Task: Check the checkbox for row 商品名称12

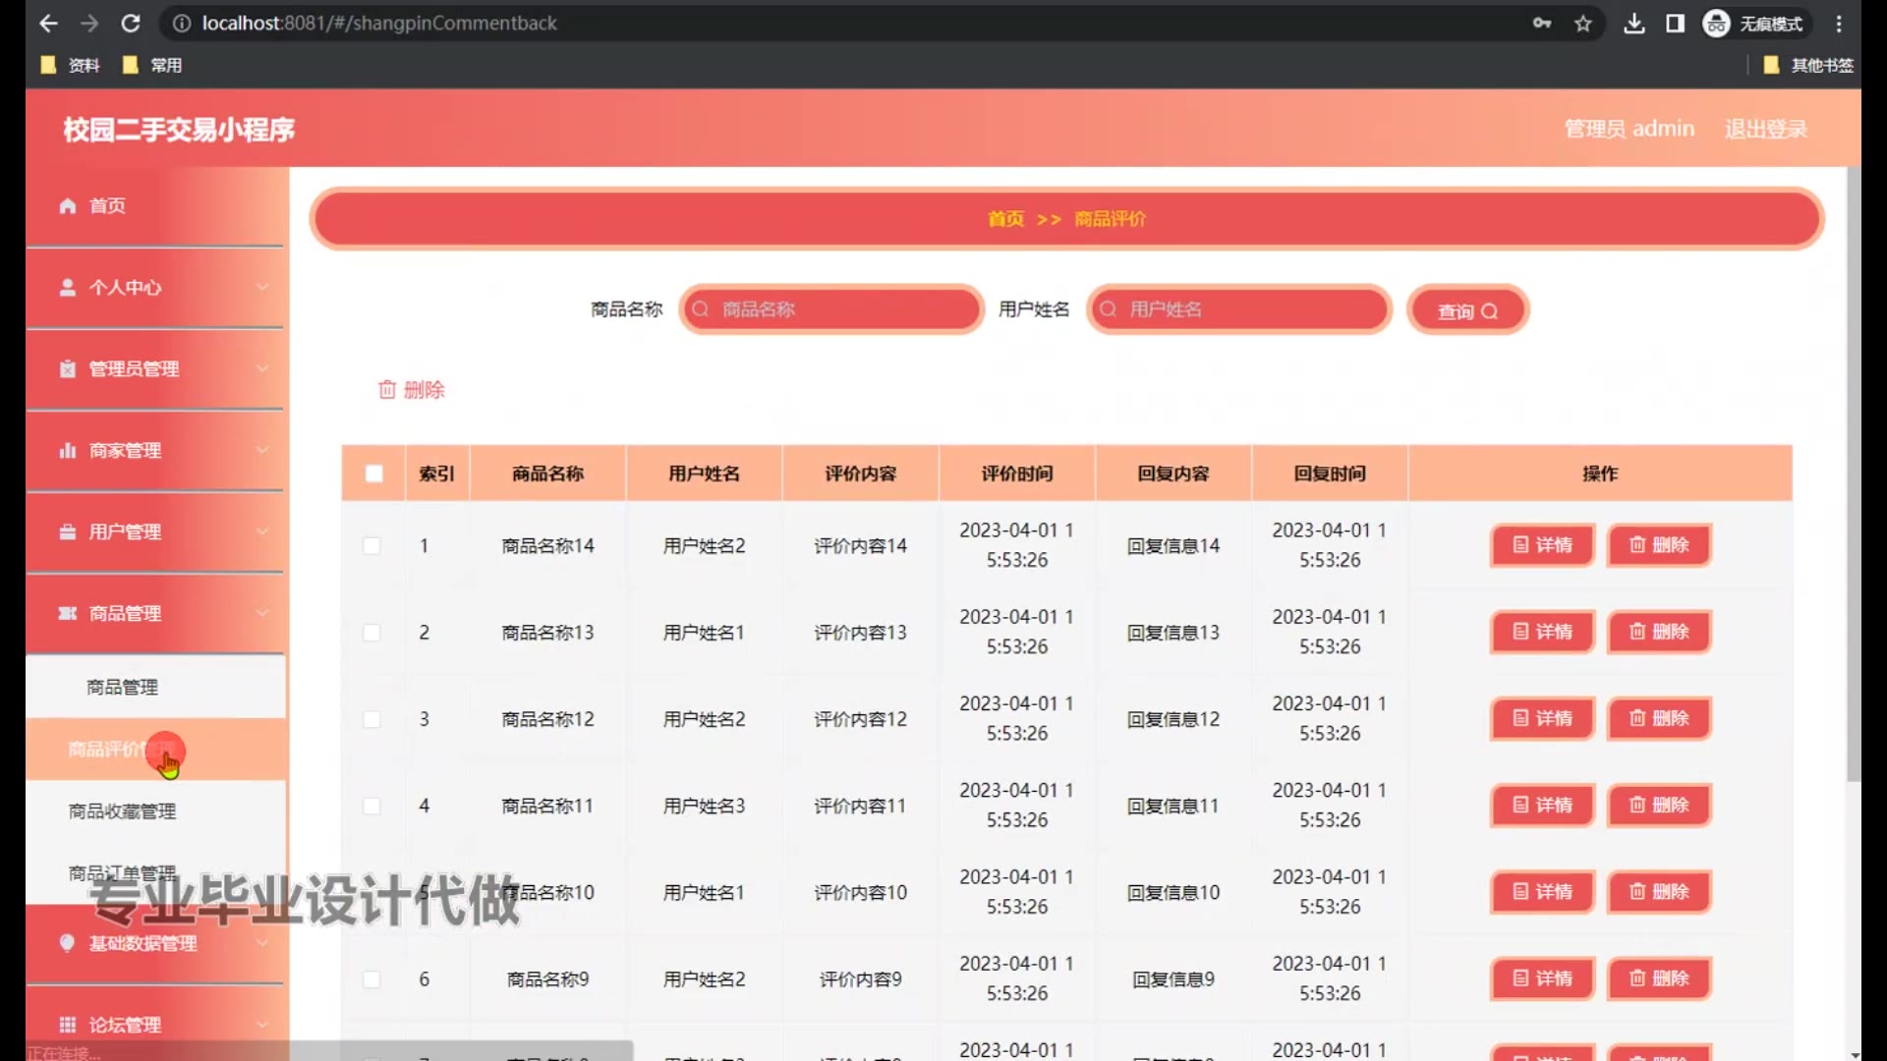Action: [372, 719]
